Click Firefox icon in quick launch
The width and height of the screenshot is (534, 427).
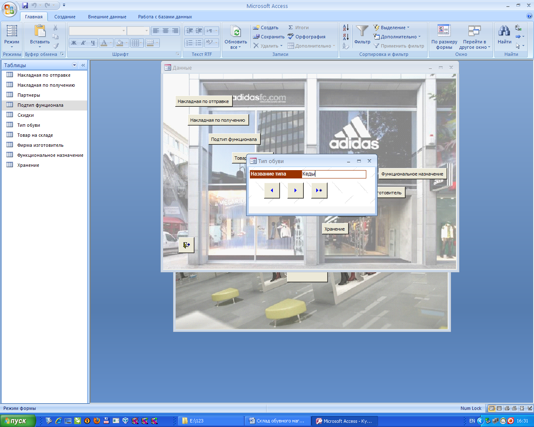(97, 421)
